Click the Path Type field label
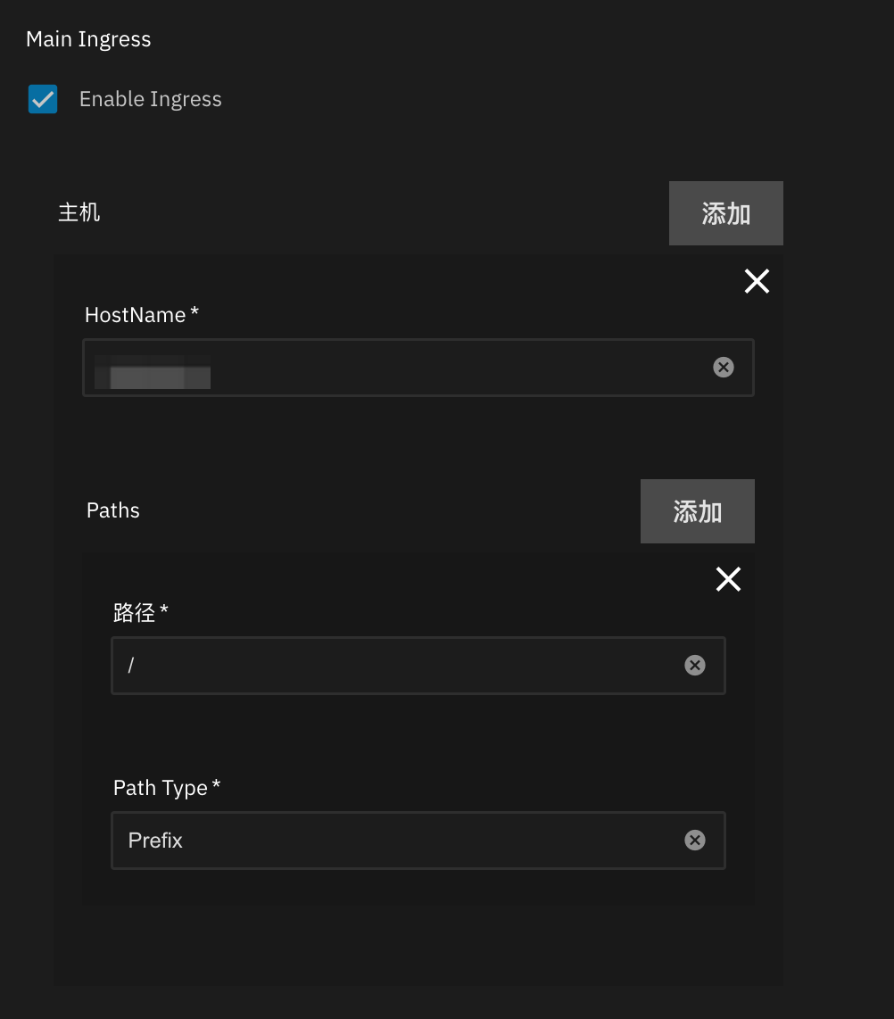Viewport: 894px width, 1019px height. [x=161, y=788]
